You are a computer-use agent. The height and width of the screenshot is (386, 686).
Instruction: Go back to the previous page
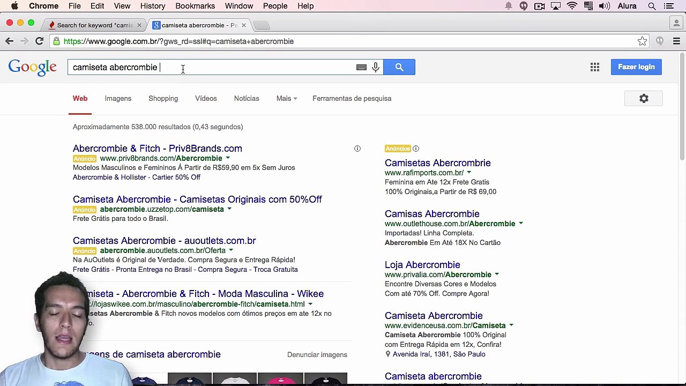pyautogui.click(x=10, y=41)
